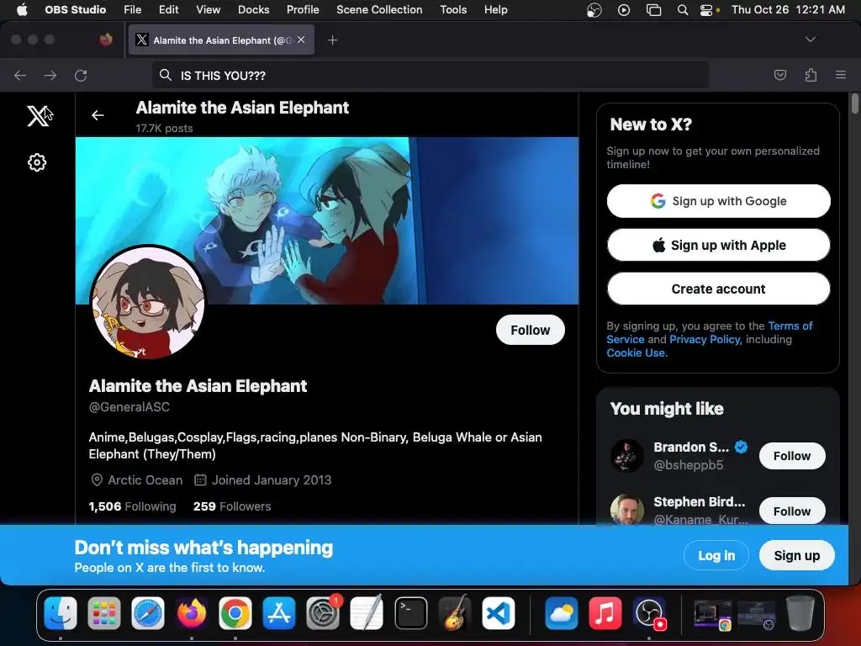Open the App Store from the dock
Viewport: 861px width, 646px height.
(279, 613)
